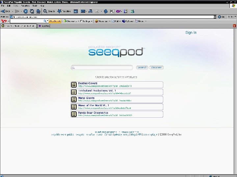This screenshot has width=237, height=177.
Task: Click the Metal Giants playlist icon
Action: point(74,100)
